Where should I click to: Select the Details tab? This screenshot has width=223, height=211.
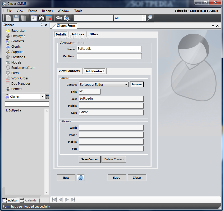[61, 34]
